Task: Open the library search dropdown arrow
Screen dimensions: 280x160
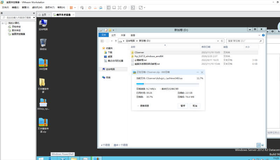Action: [34, 17]
